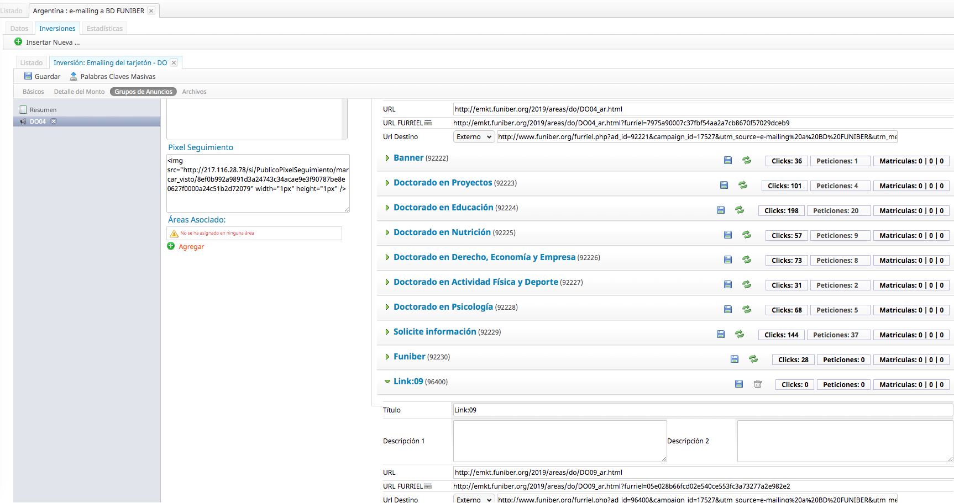Save the Banner ad row

[727, 160]
